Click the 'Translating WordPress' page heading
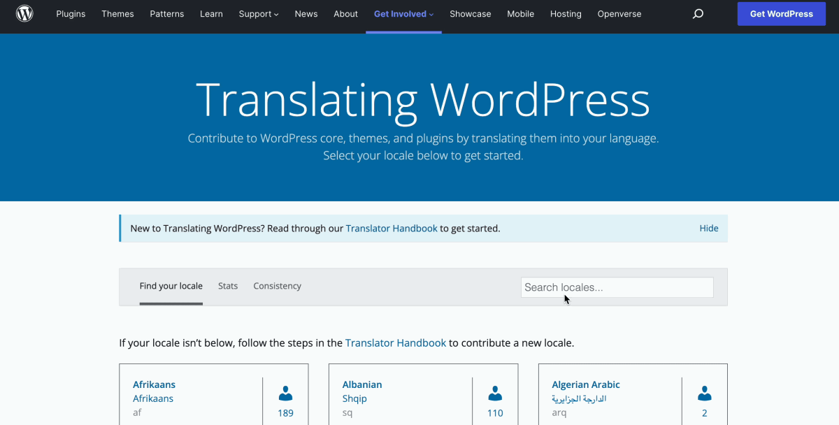 [423, 99]
